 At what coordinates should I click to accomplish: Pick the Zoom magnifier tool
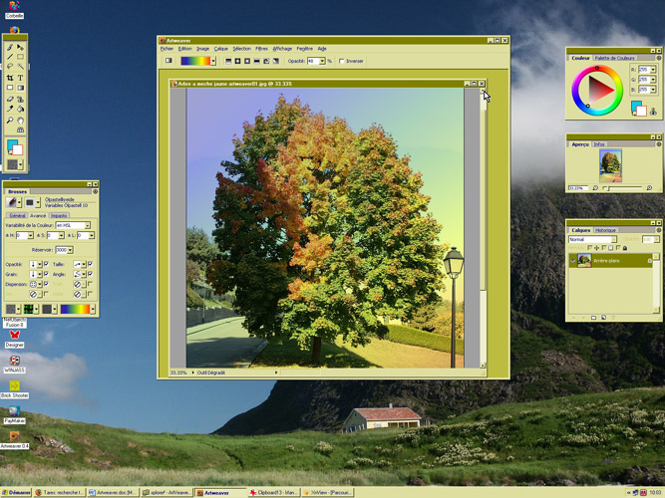point(10,120)
